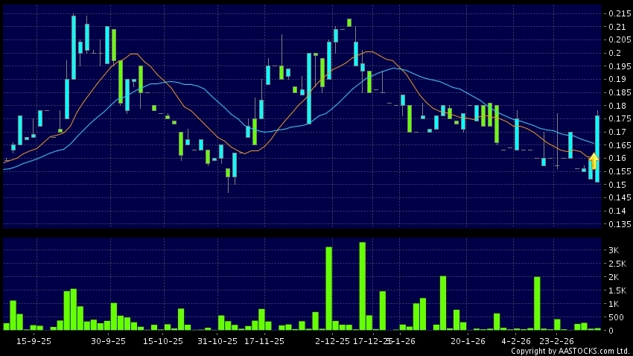Click the latest cyan candlestick at far right
Screen dimensions: 633x356
(x=597, y=149)
